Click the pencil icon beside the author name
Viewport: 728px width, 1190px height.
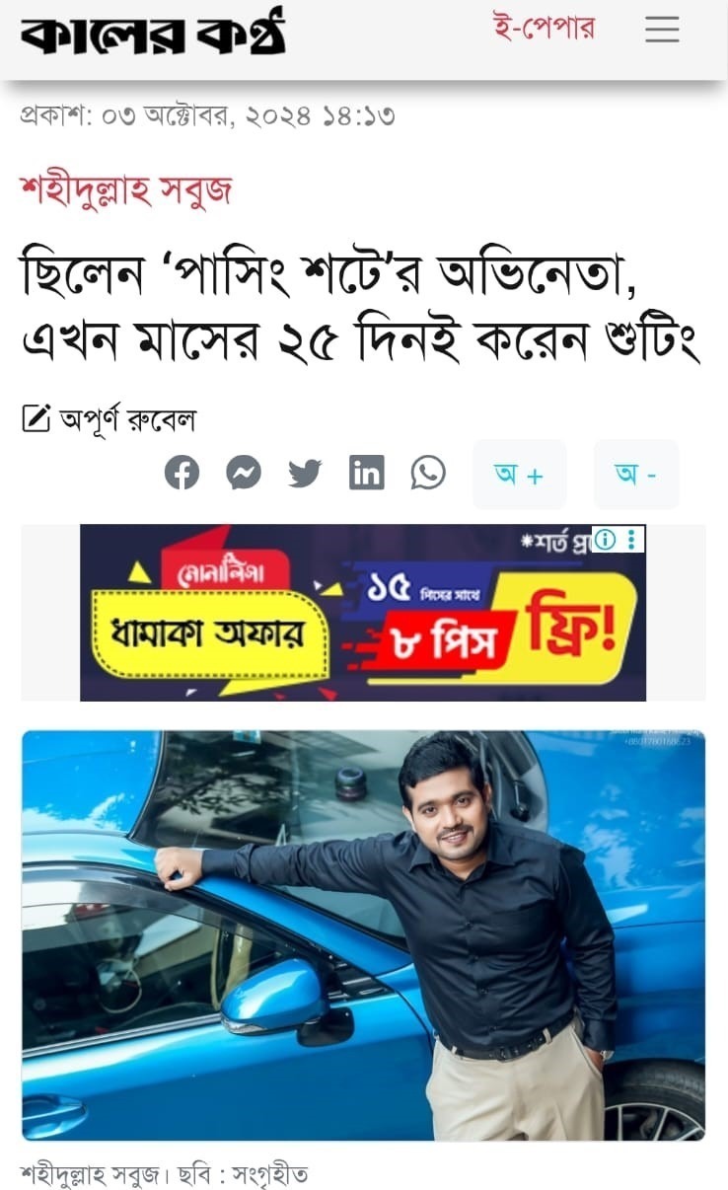point(36,419)
